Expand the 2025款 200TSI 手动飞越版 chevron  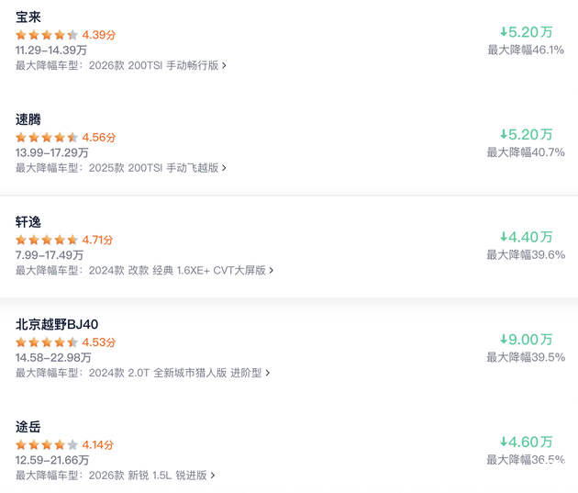point(224,169)
